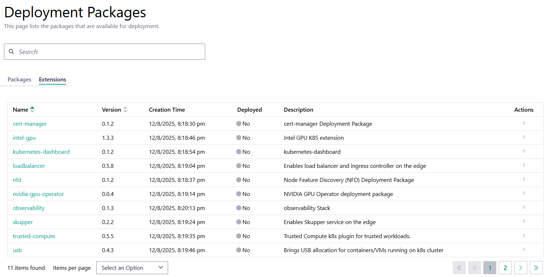The image size is (554, 277).
Task: Open actions menu for intel-gpu row
Action: pyautogui.click(x=524, y=137)
